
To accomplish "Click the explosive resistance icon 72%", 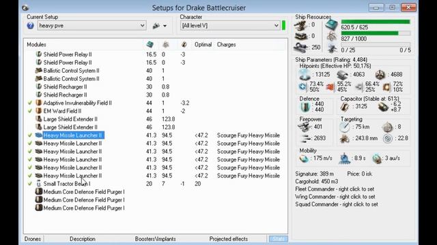I will click(386, 87).
